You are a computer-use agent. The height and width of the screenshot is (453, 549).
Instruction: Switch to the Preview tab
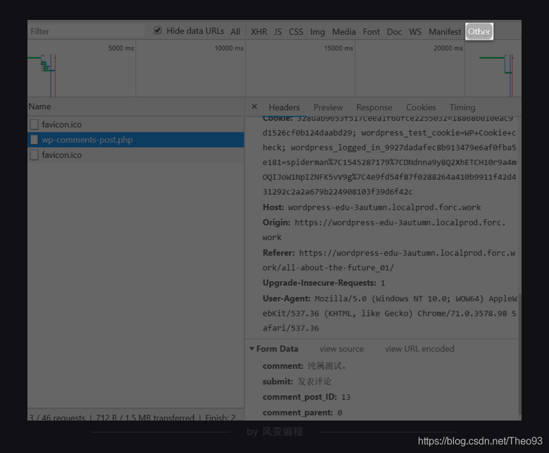point(328,107)
